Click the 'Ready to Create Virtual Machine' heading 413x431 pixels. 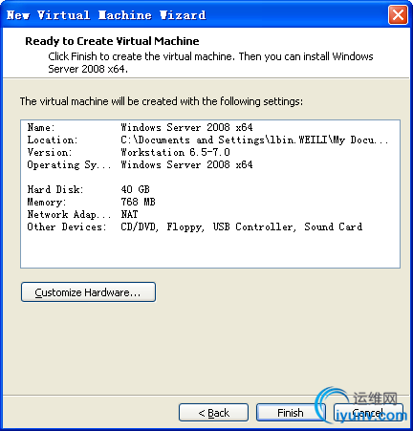pyautogui.click(x=112, y=41)
